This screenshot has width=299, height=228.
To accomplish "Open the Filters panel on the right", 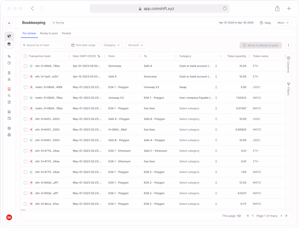I will pos(288,88).
